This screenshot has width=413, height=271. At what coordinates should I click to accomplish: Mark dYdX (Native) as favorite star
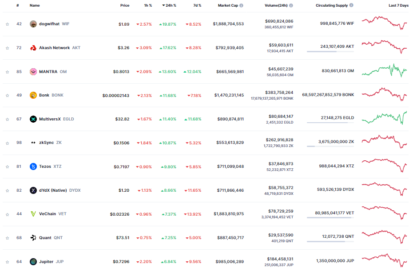point(8,191)
